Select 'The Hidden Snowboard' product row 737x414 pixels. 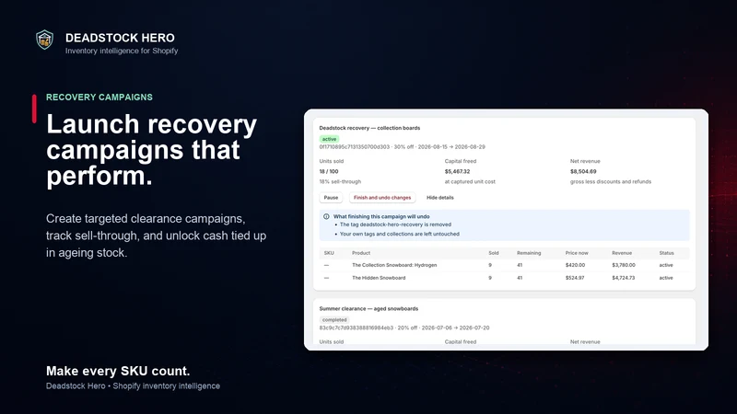(504, 278)
